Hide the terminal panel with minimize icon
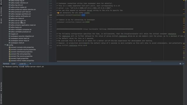This screenshot has height=105, width=187. [x=183, y=64]
